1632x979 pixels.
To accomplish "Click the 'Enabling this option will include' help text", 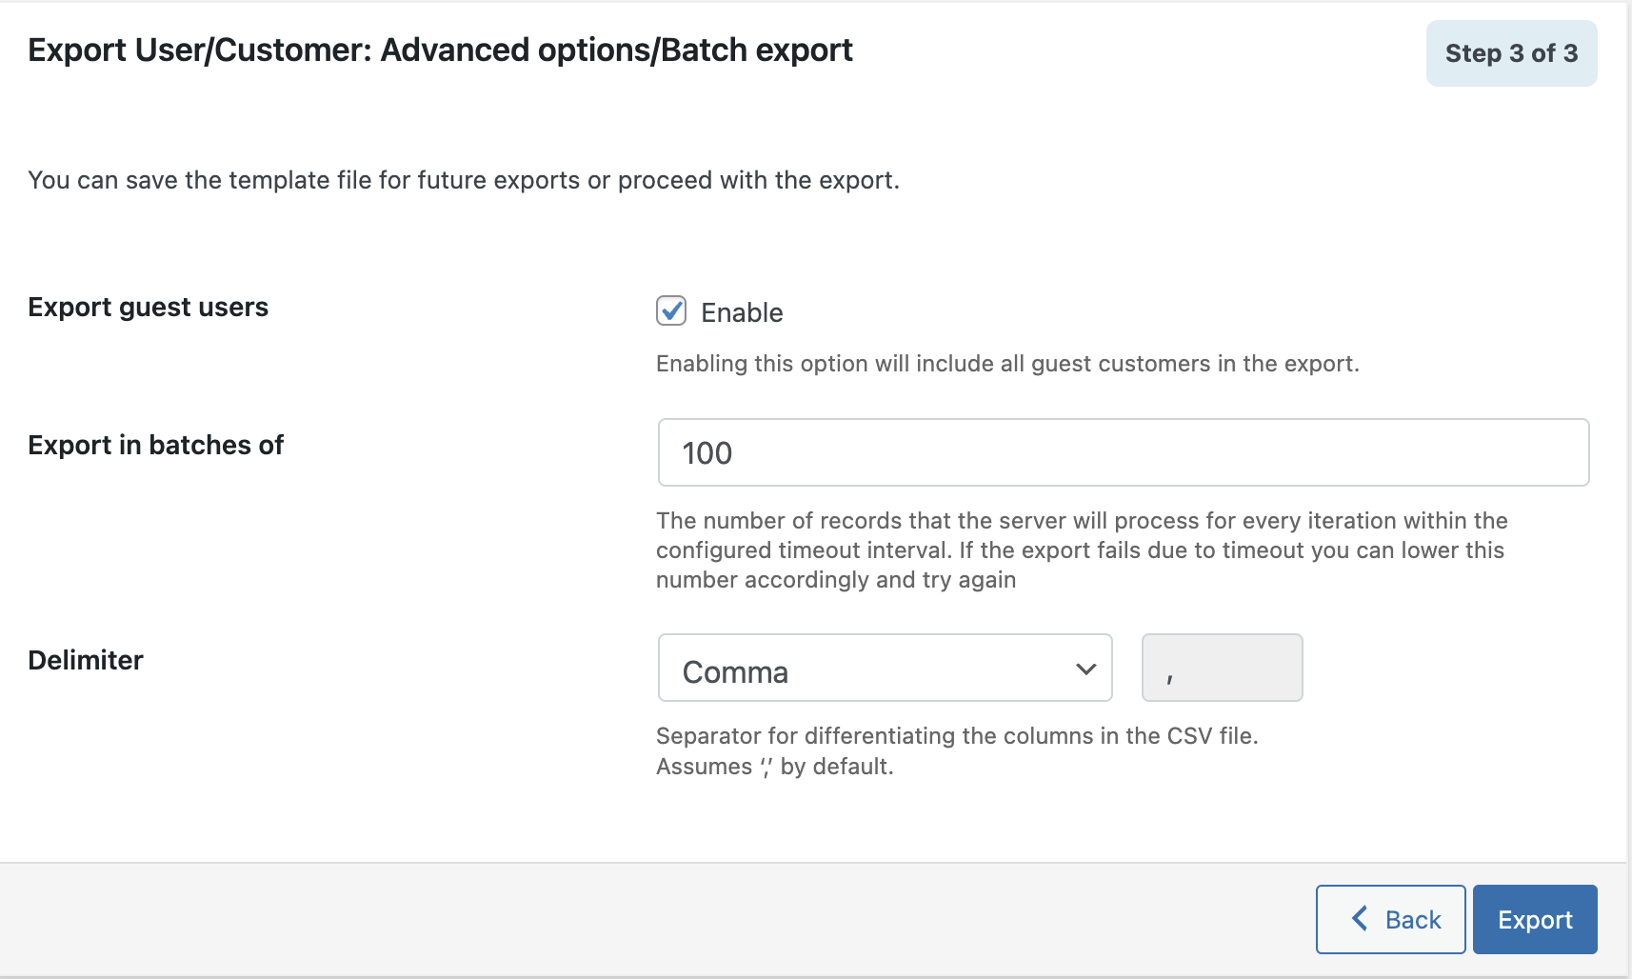I will 1007,364.
